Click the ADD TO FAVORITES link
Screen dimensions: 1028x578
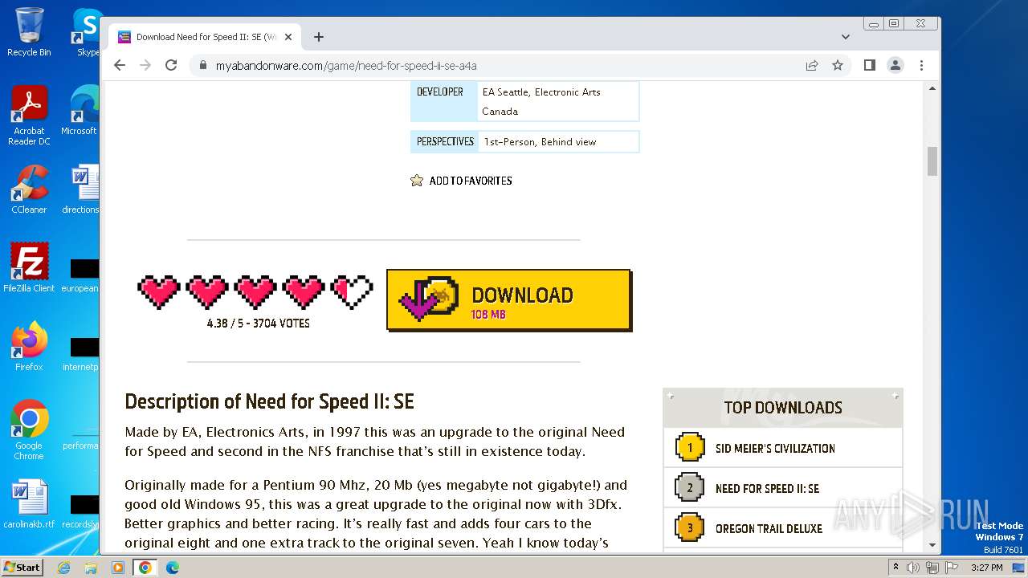coord(471,181)
